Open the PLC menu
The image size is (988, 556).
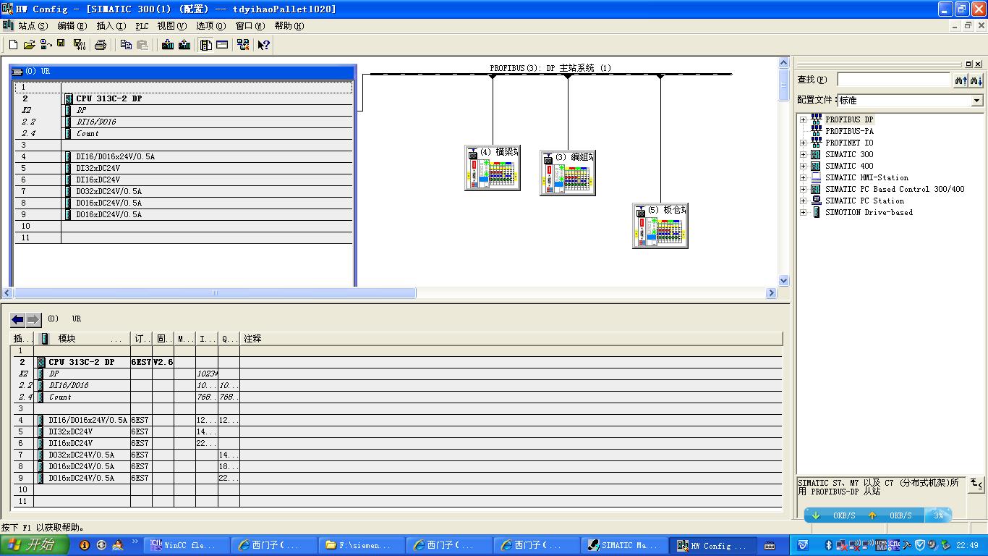pos(142,26)
